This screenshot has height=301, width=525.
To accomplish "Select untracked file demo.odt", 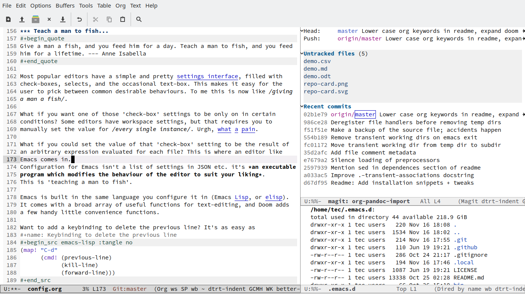I will pos(317,76).
